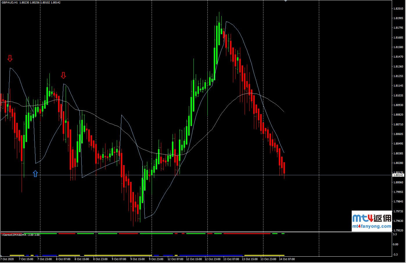
Task: Select the i-GentorLSMA&EMA indicator label
Action: [14, 235]
